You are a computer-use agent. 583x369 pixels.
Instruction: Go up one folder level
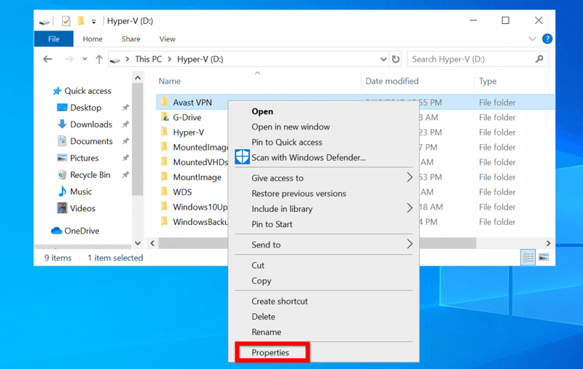click(x=99, y=59)
